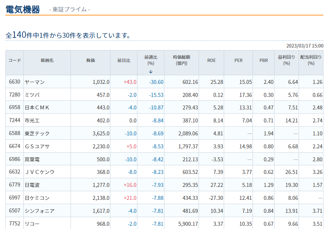This screenshot has height=229, width=331.
Task: Select code 7752
Action: (14, 224)
